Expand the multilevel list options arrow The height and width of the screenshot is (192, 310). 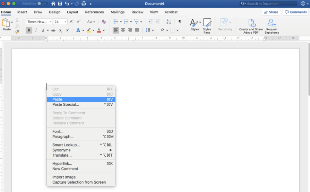coord(141,22)
